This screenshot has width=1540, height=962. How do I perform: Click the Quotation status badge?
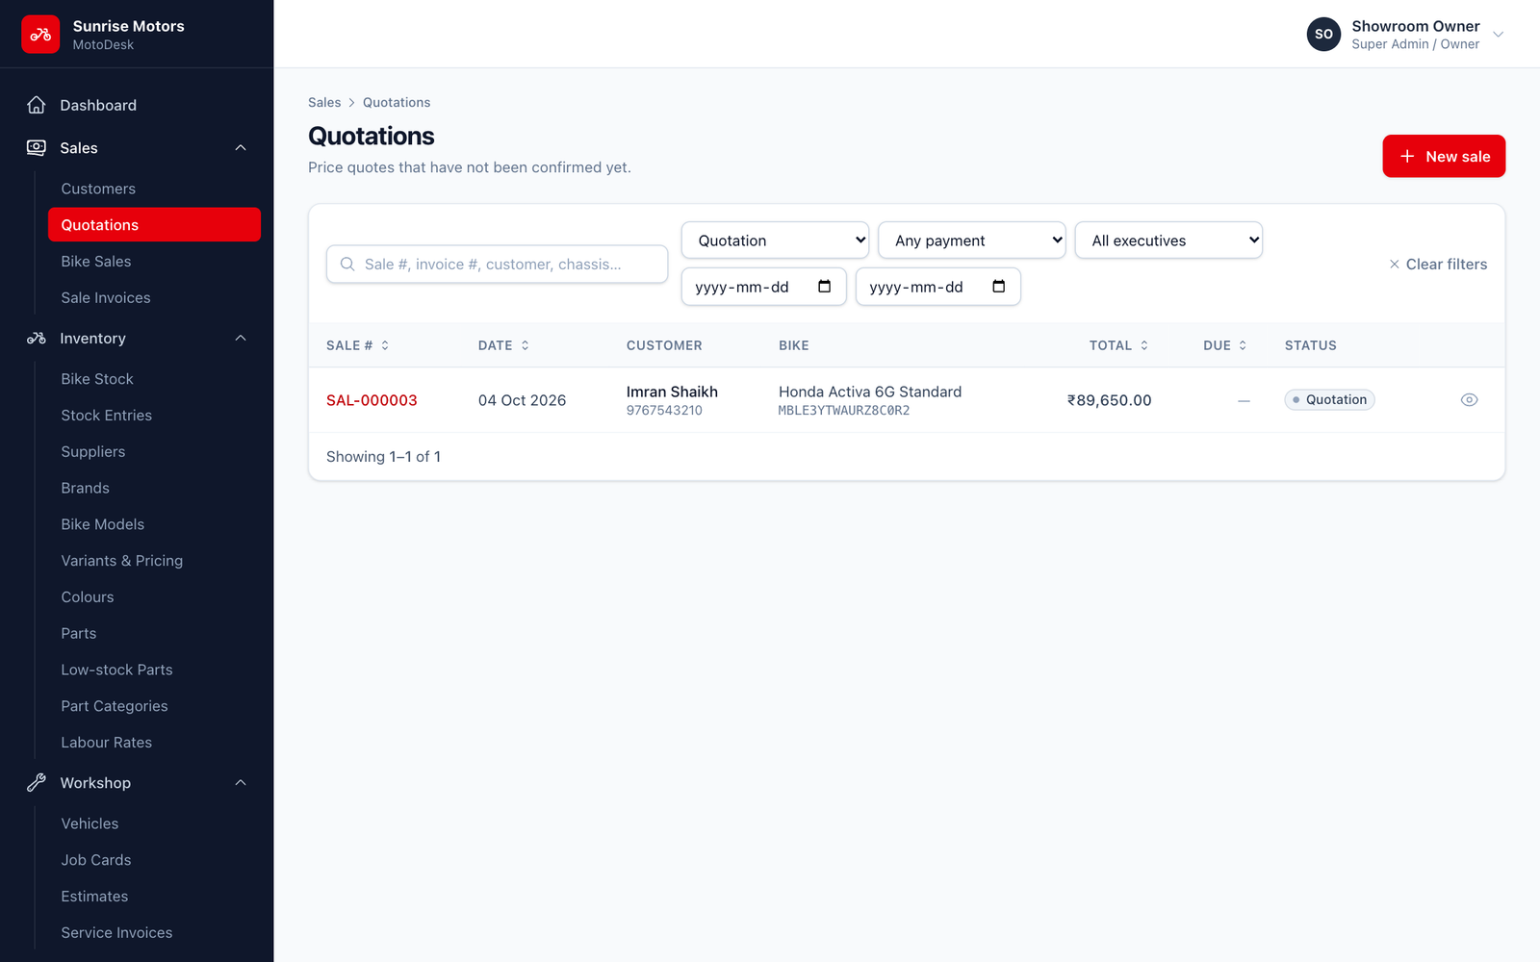coord(1329,400)
